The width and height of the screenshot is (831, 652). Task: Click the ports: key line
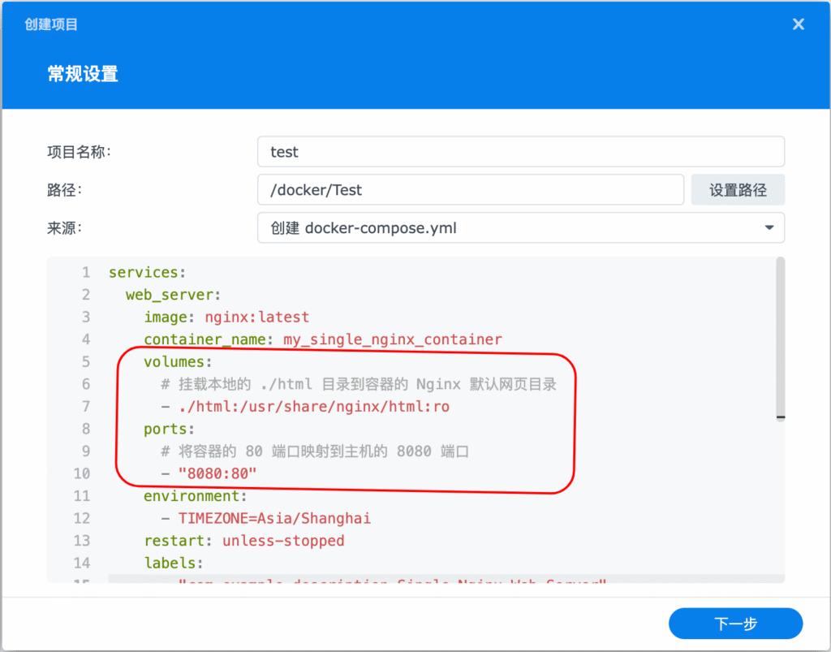(x=169, y=429)
